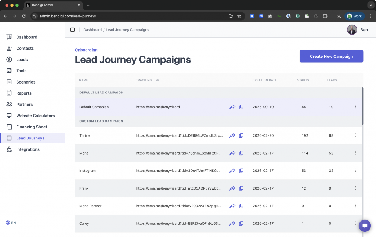Click the campaigns table vertical scrollbar
This screenshot has height=237, width=376.
tap(362, 106)
